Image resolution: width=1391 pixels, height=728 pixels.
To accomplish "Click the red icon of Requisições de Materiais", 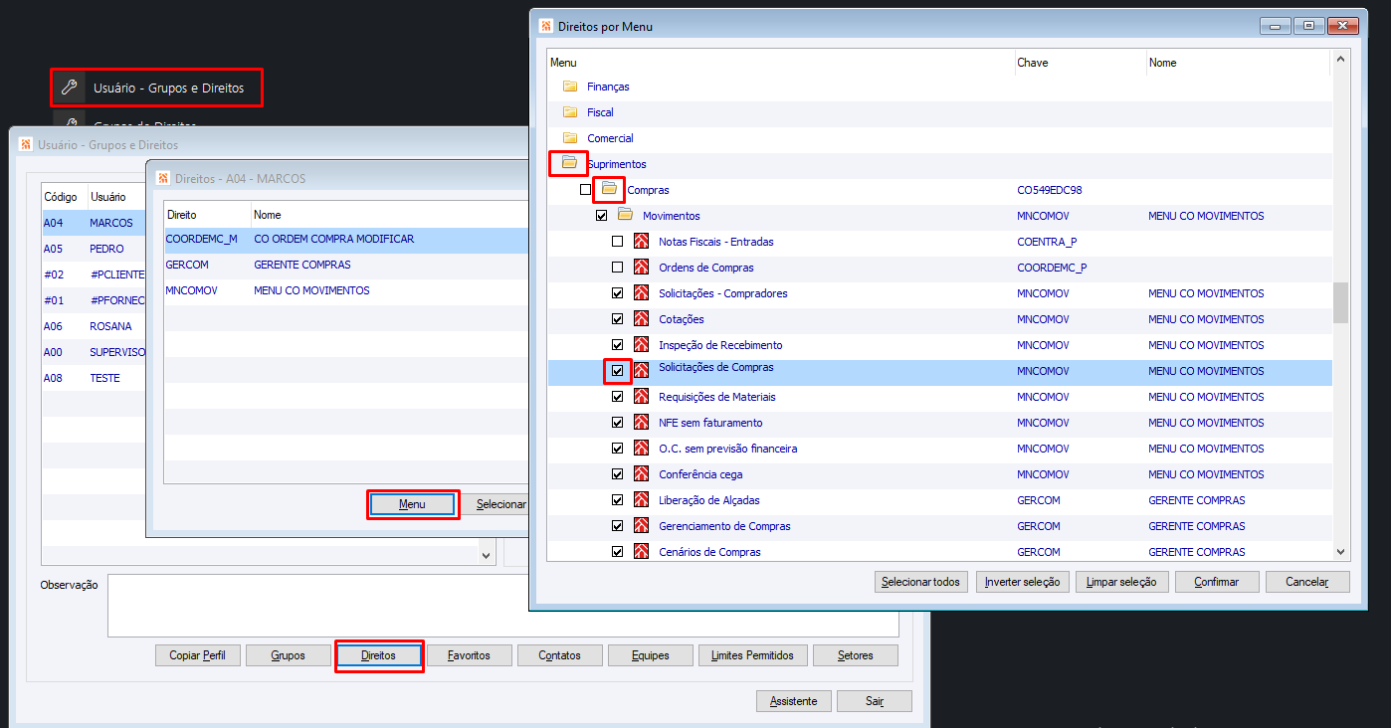I will coord(641,397).
